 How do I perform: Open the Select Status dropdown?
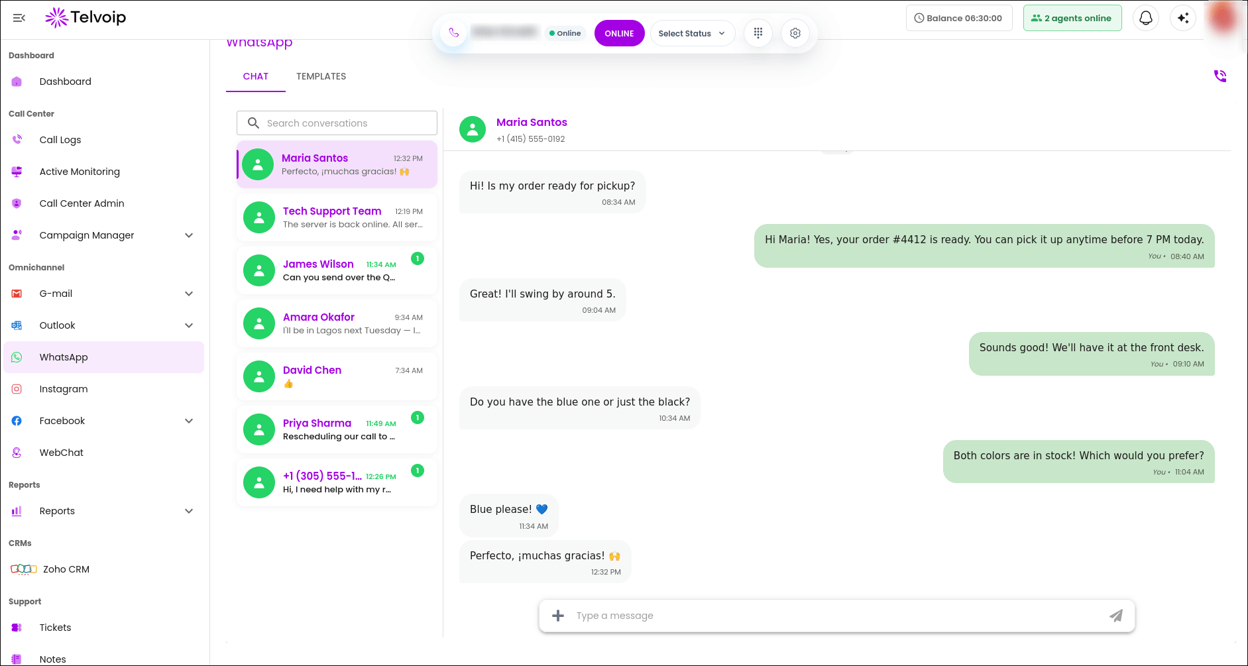pos(692,33)
